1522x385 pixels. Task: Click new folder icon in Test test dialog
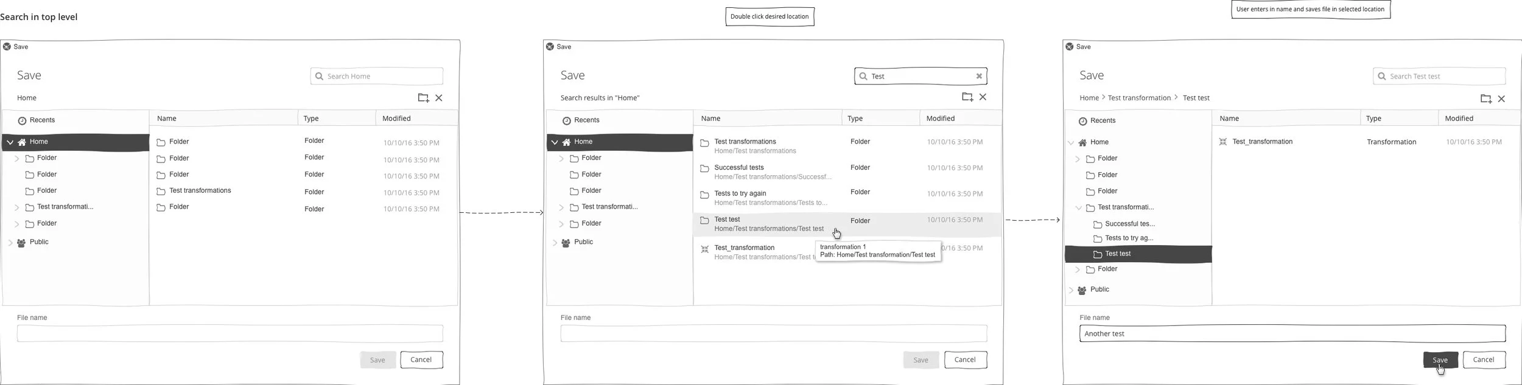1486,99
